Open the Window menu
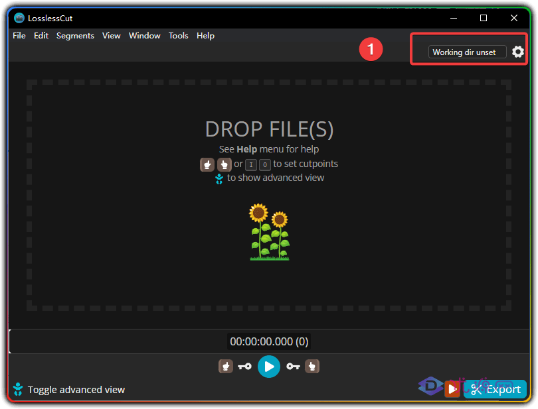 (x=144, y=36)
